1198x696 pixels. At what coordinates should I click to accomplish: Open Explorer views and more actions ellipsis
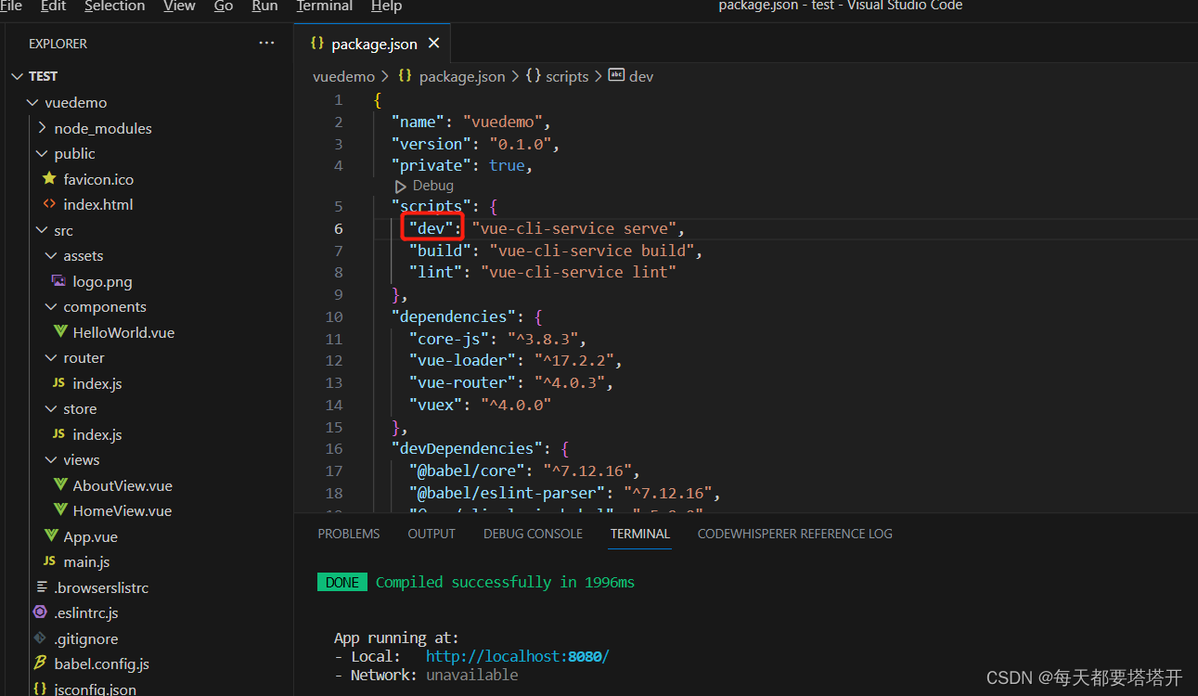(266, 43)
